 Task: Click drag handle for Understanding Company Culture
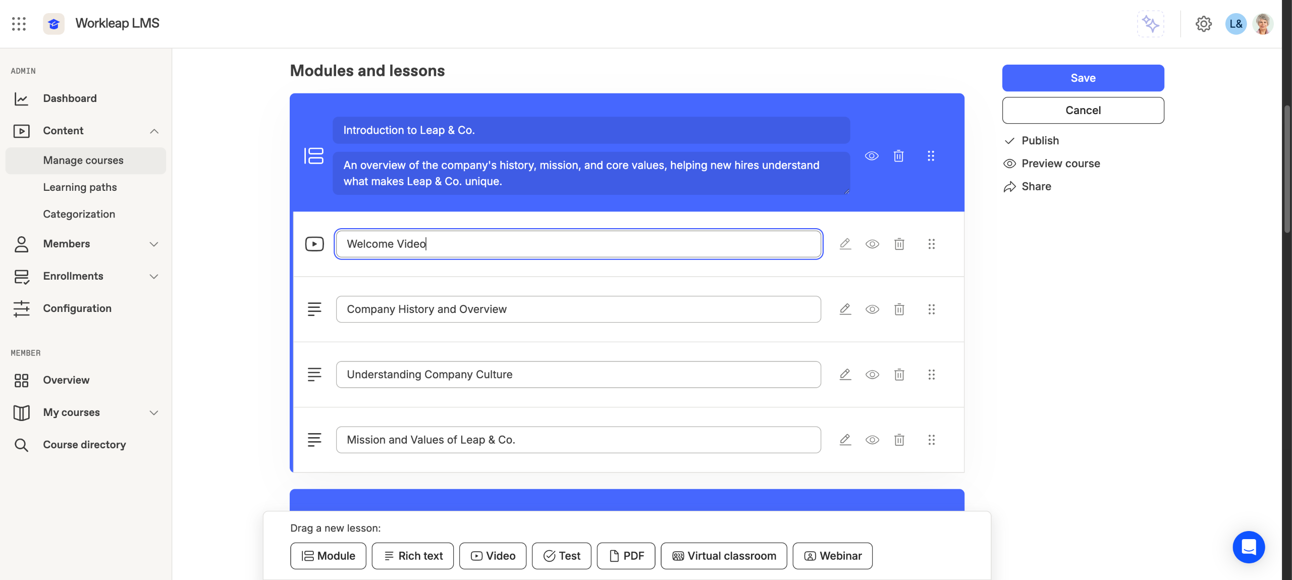coord(931,375)
